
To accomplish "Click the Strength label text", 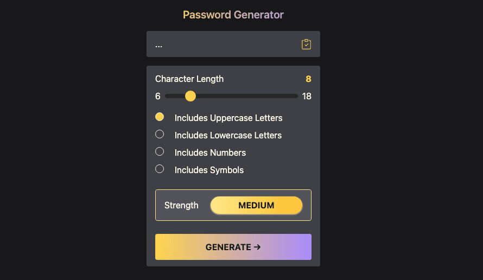I will (x=181, y=206).
